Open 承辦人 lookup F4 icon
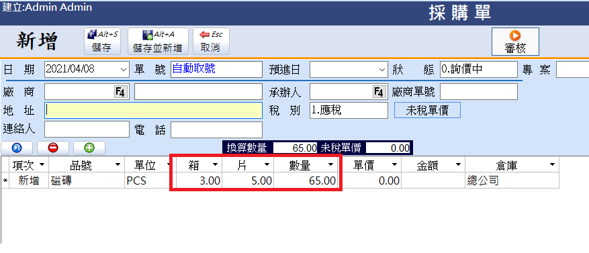Image resolution: width=589 pixels, height=253 pixels. (x=378, y=91)
